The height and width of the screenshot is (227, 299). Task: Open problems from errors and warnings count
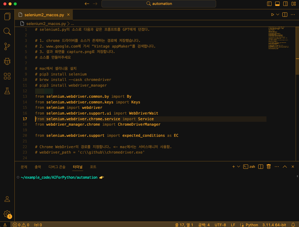coord(21,225)
